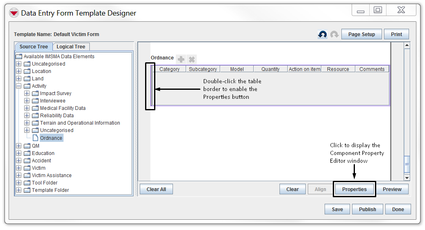The height and width of the screenshot is (230, 425).
Task: Expand the Victim tree node
Action: click(x=18, y=168)
